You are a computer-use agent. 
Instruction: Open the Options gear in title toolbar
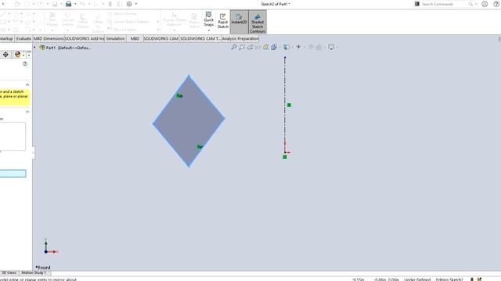[129, 4]
